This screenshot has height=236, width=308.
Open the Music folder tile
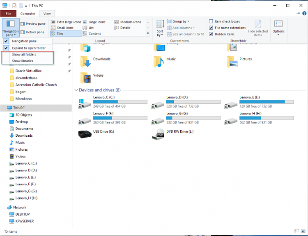pyautogui.click(x=165, y=61)
